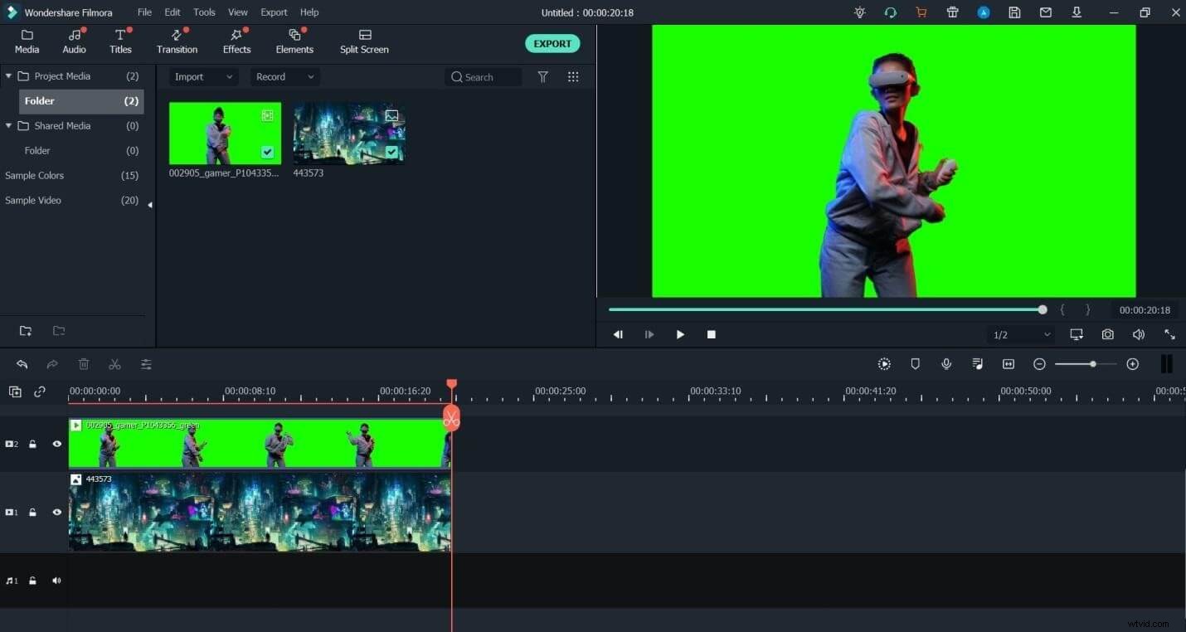The height and width of the screenshot is (632, 1186).
Task: Lock the green screen video track
Action: [32, 444]
